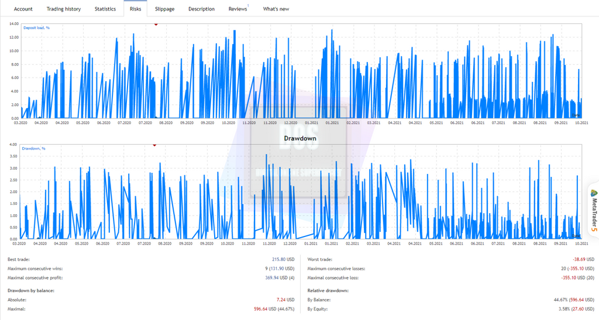Image resolution: width=599 pixels, height=320 pixels.
Task: Click the Maximal drawdown 596.64 USD value
Action: point(274,309)
